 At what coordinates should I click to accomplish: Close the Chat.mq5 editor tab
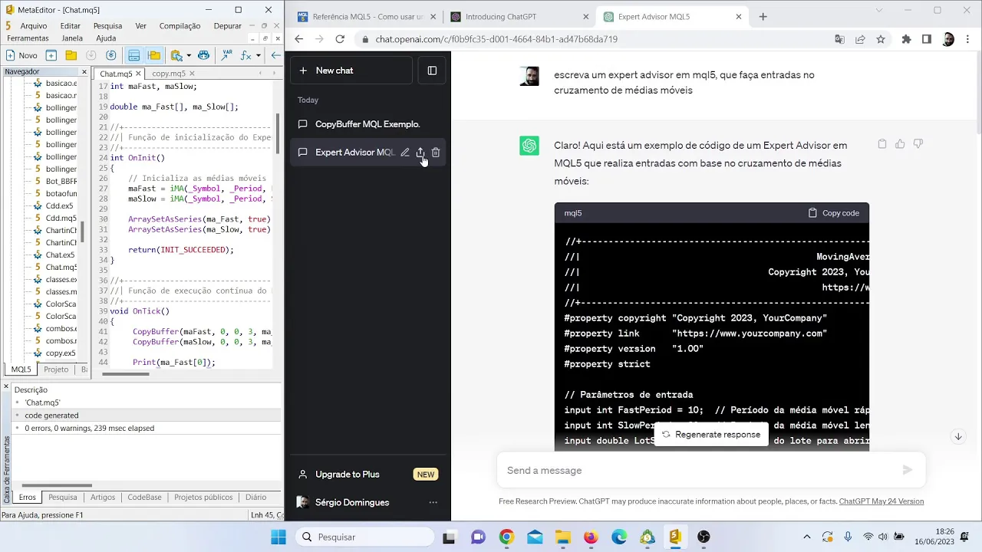coord(139,74)
